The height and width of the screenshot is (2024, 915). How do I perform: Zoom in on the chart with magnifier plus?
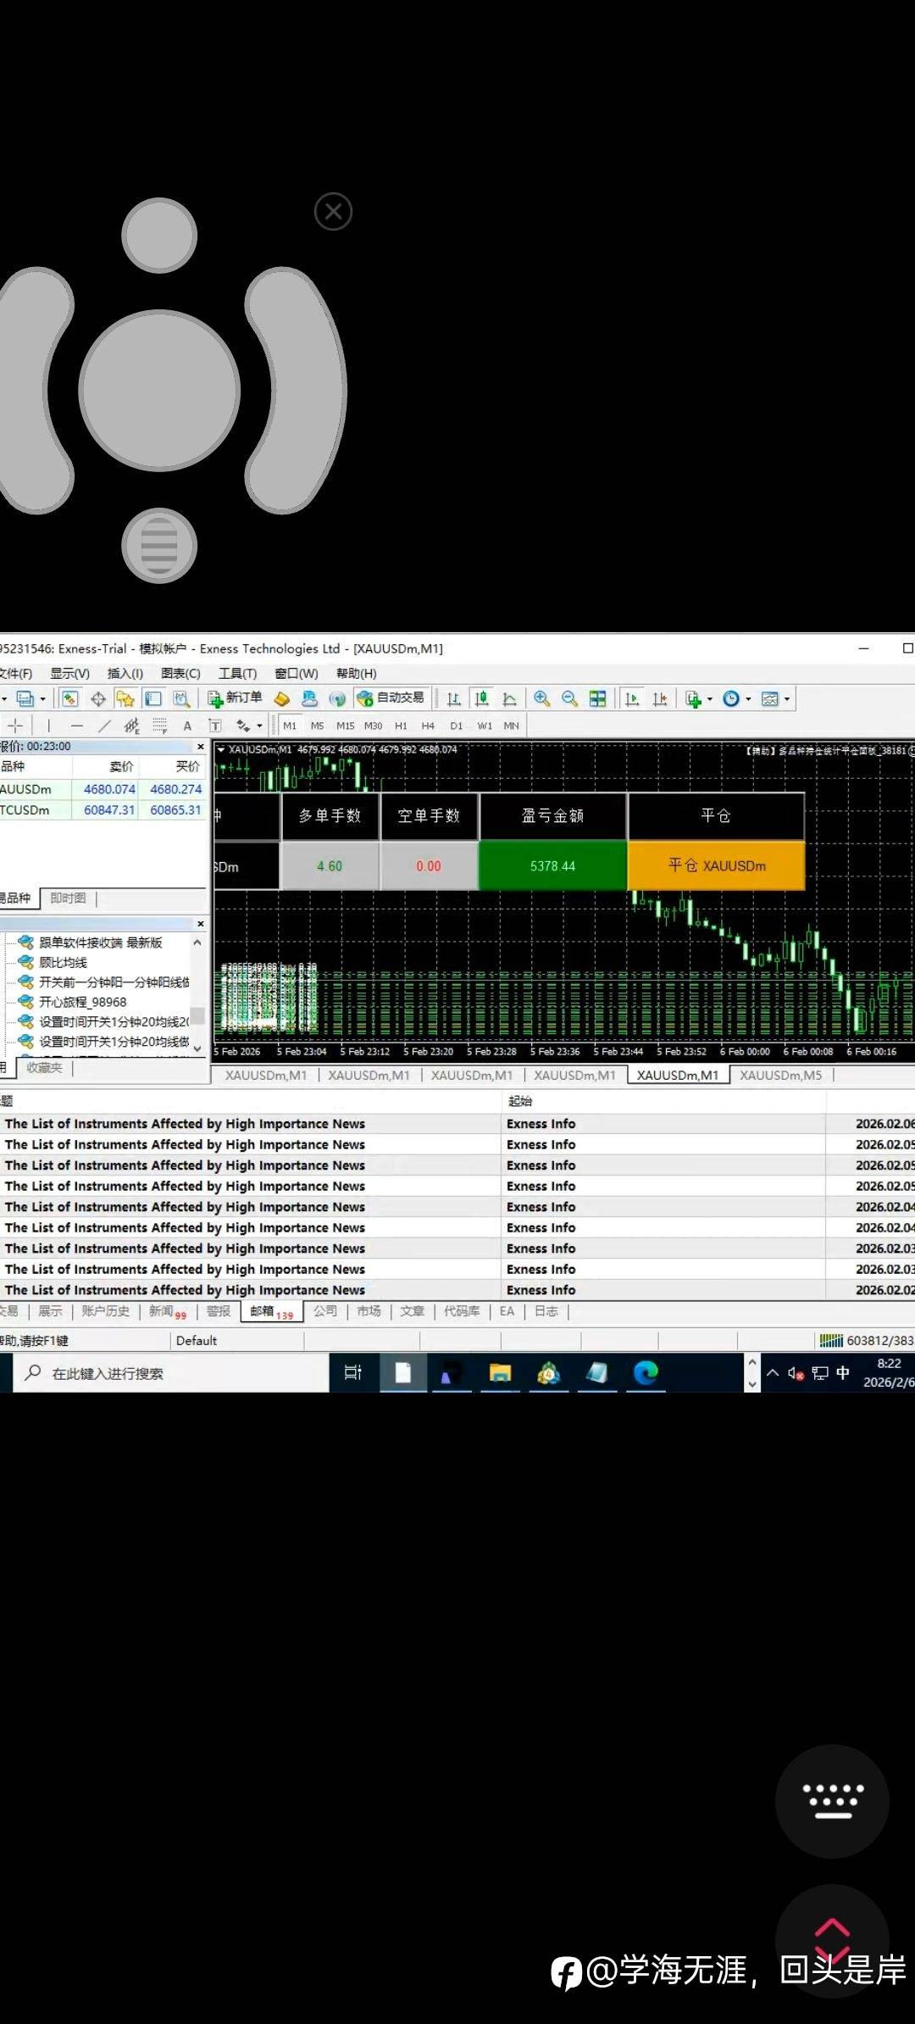pyautogui.click(x=541, y=698)
